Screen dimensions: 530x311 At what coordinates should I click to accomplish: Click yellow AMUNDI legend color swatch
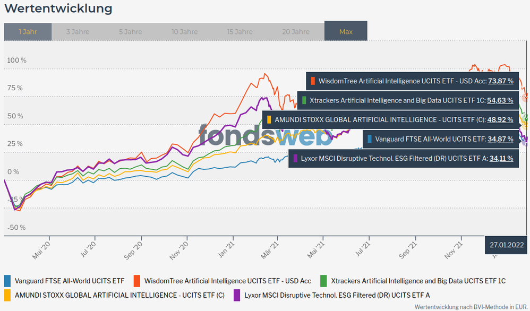point(7,295)
